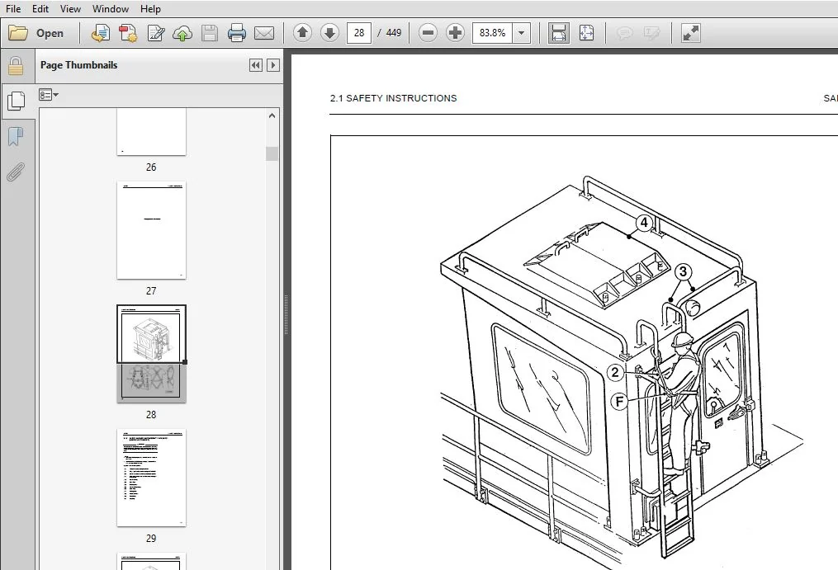The height and width of the screenshot is (570, 838).
Task: Select the page 26 thumbnail
Action: click(151, 132)
